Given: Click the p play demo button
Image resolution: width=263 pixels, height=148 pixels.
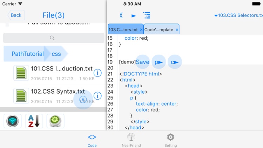Looking at the screenshot, I should pos(159,62).
